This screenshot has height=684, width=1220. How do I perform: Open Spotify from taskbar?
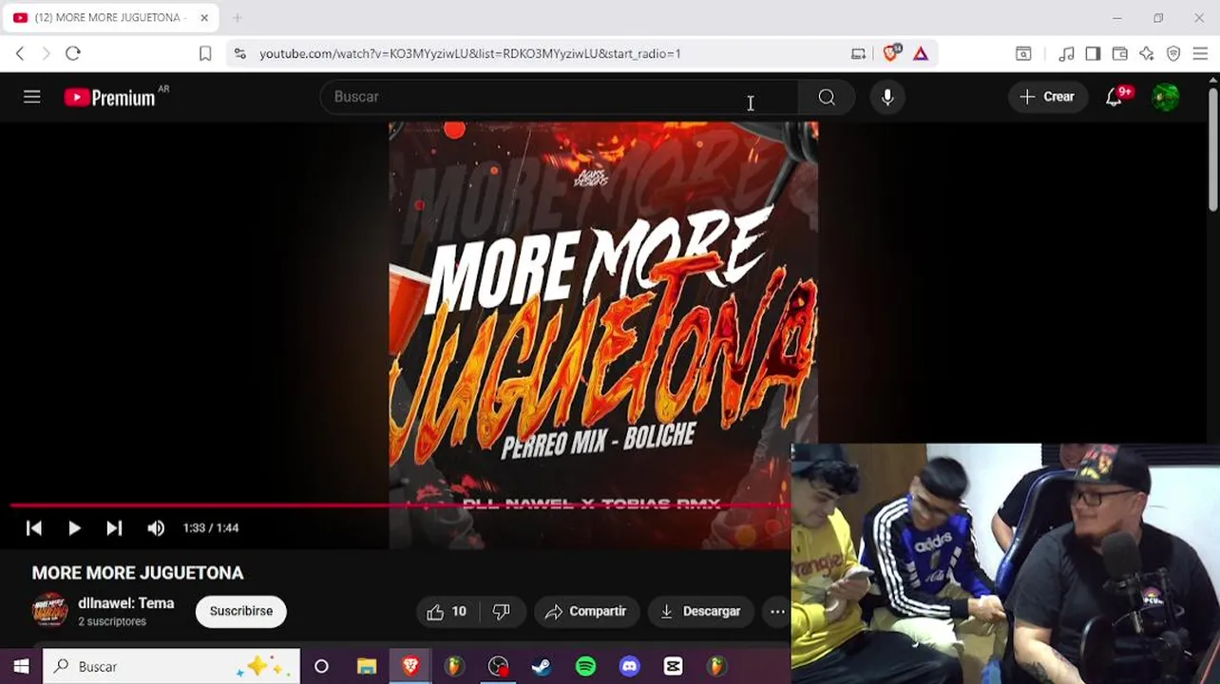coord(585,667)
